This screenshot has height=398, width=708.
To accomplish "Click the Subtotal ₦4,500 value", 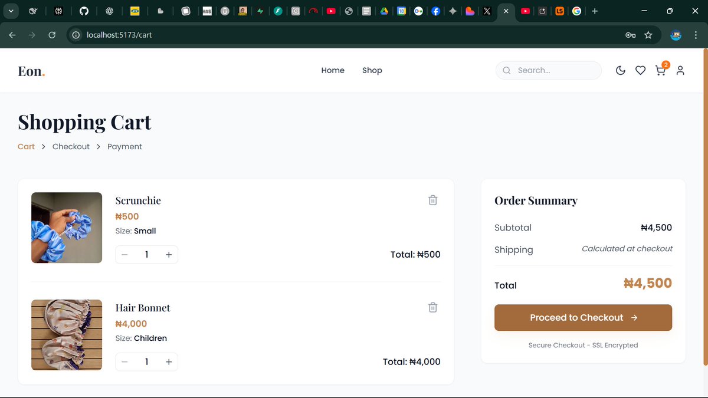I will (x=656, y=228).
